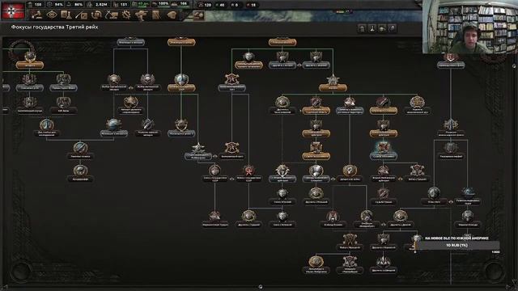This screenshot has width=518, height=291.
Task: Click bottom center scroll handle of focus tree
Action: 261,287
